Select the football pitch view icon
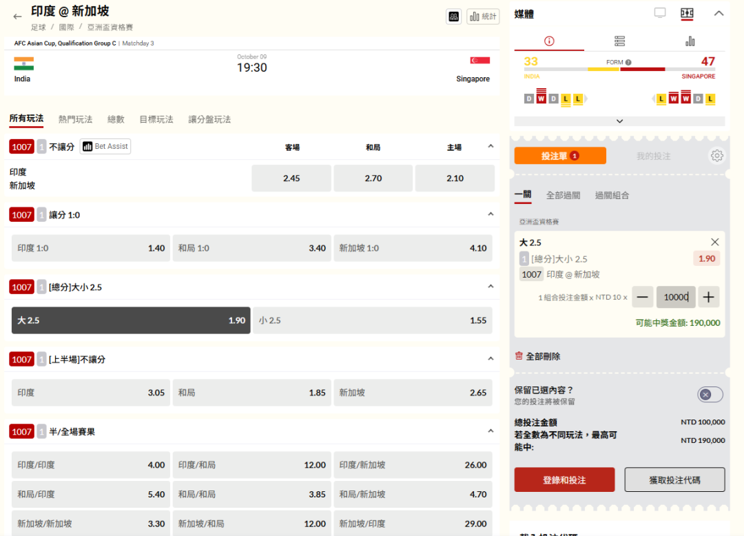 687,13
